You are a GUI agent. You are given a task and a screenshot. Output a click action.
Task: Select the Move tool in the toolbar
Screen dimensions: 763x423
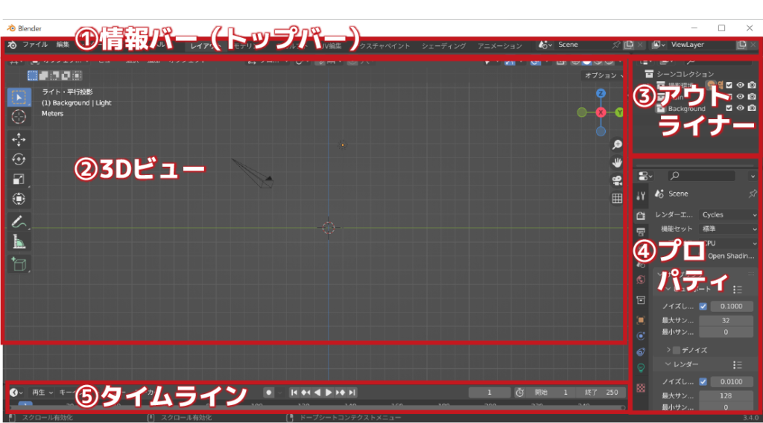pyautogui.click(x=19, y=140)
